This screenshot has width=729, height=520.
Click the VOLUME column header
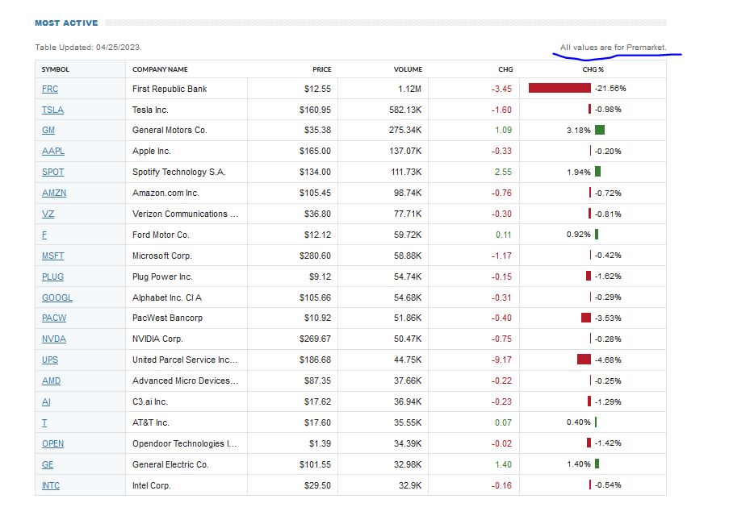(x=408, y=69)
